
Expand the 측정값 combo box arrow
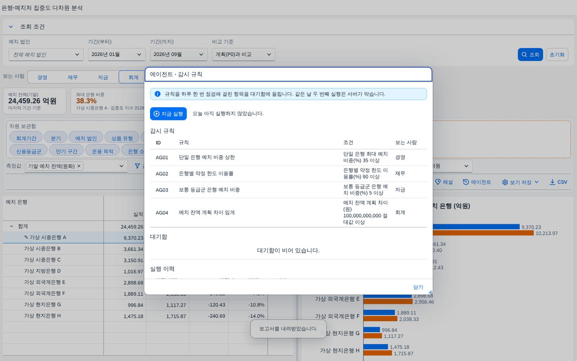click(122, 166)
